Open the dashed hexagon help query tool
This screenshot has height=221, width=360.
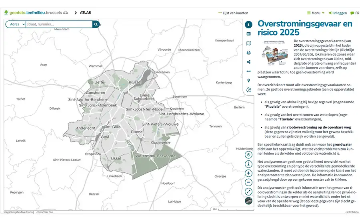pyautogui.click(x=248, y=90)
